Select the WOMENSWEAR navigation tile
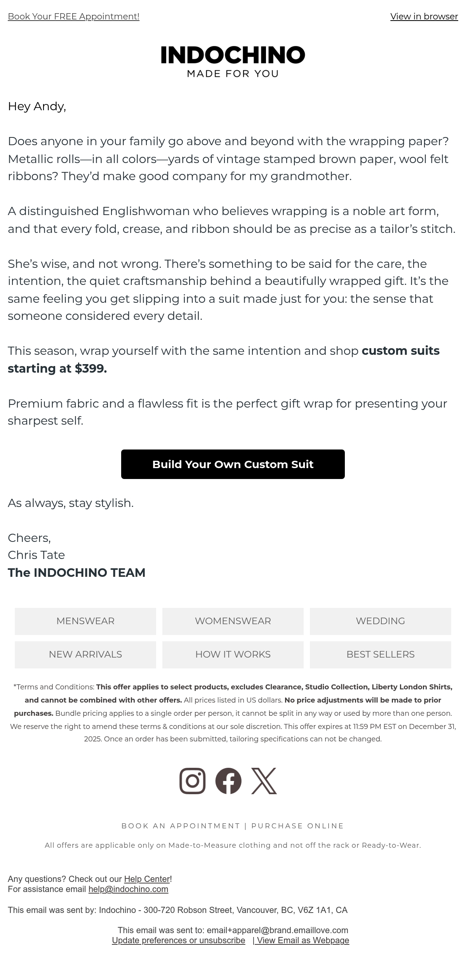466x958 pixels. point(233,621)
